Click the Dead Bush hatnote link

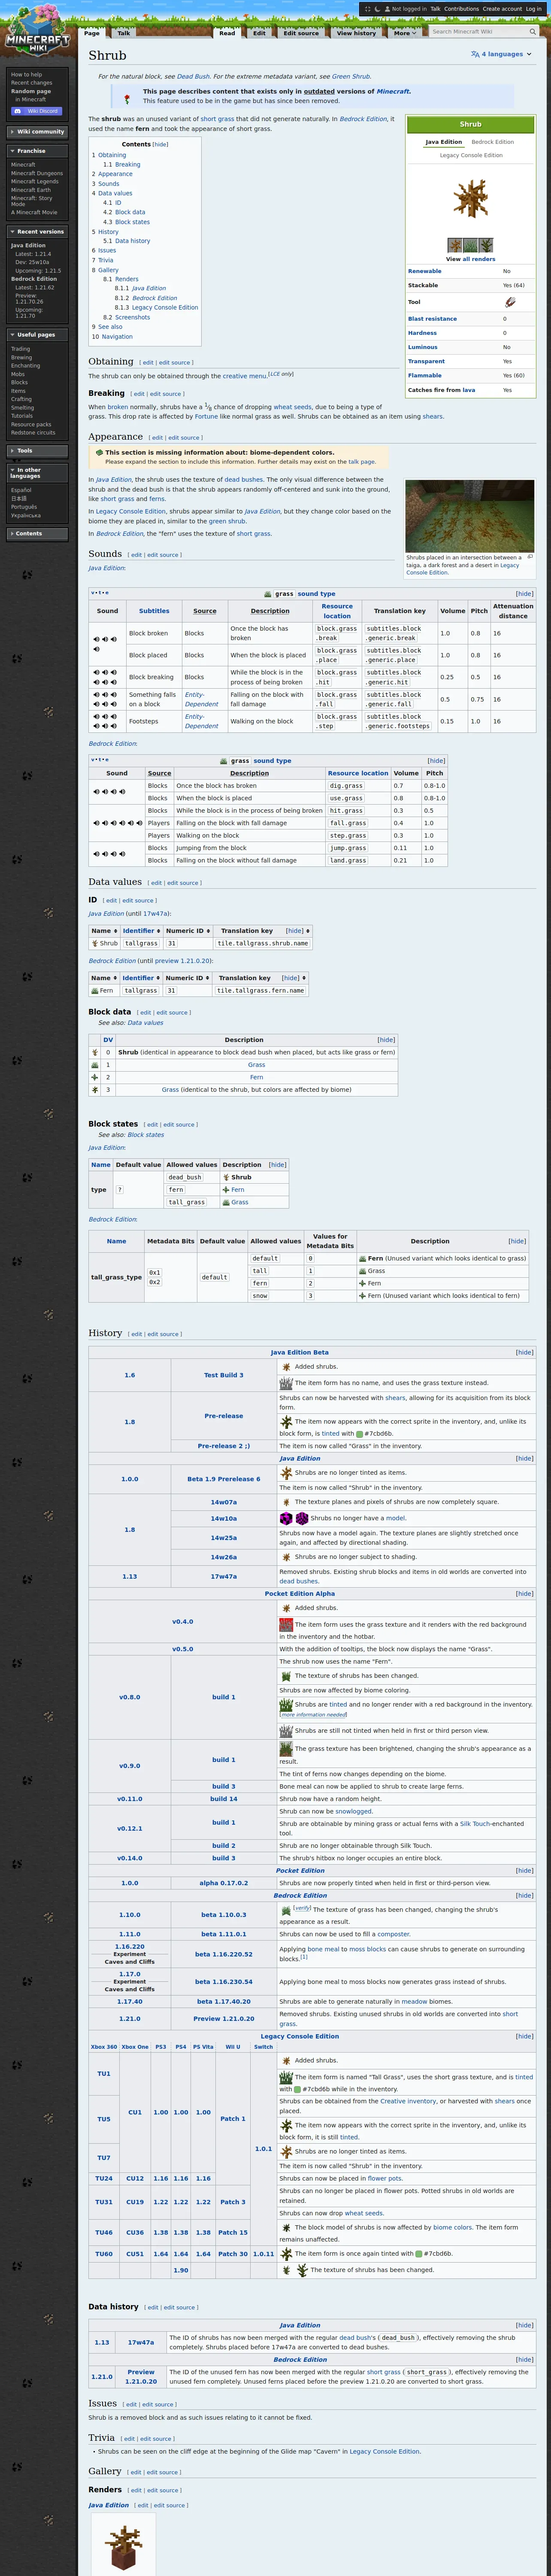point(193,76)
